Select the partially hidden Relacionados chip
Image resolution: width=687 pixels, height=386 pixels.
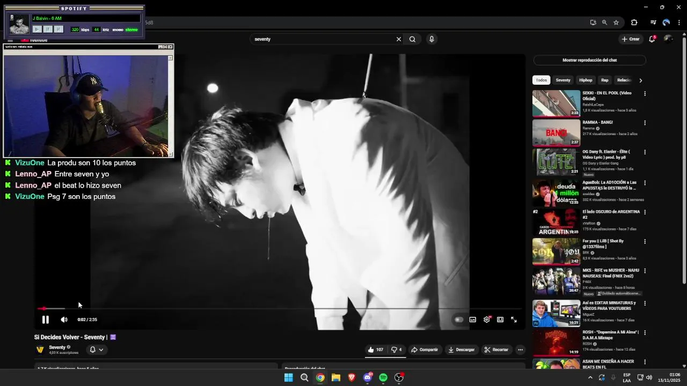click(624, 80)
